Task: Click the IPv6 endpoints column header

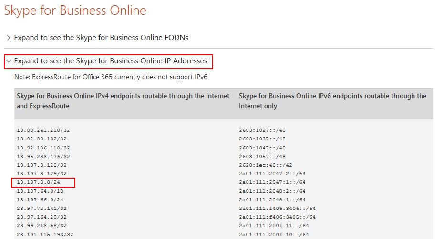Action: click(332, 101)
